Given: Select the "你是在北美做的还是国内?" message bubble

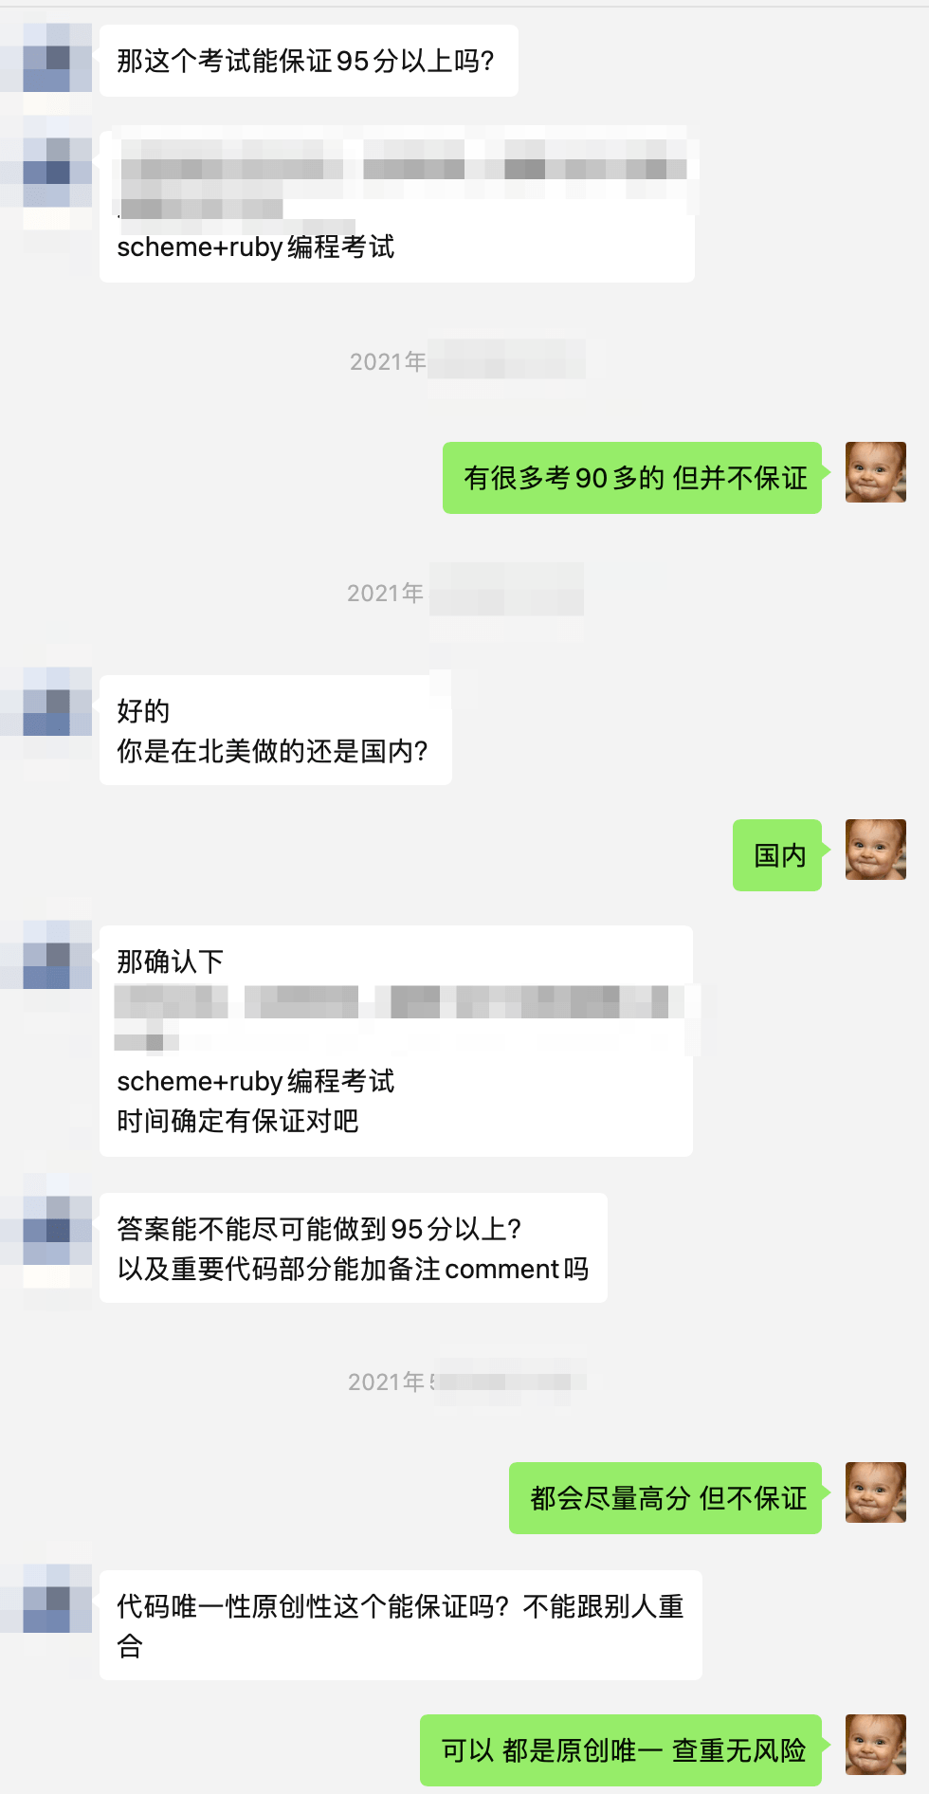Looking at the screenshot, I should [276, 730].
